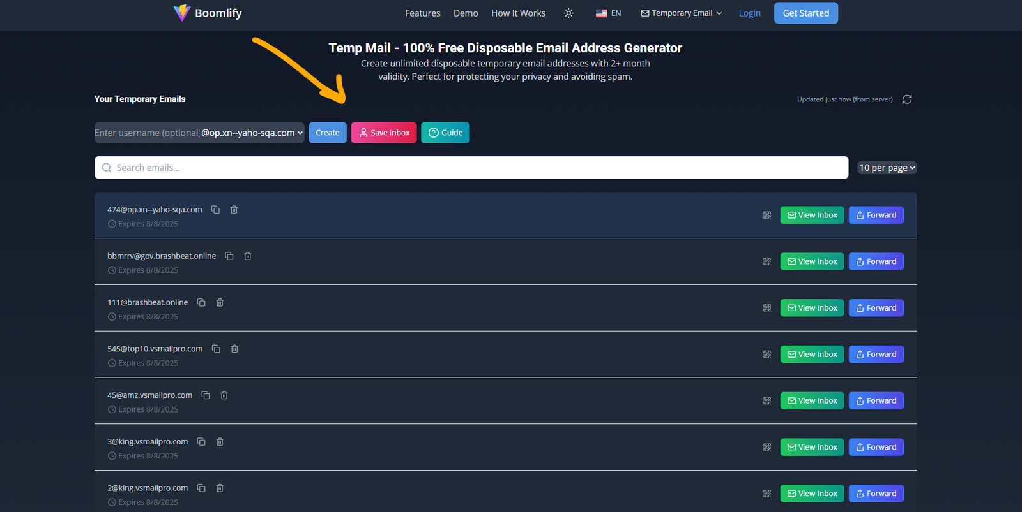
Task: Forward the bbmrrv@gov.brashbeat.online email
Action: coord(876,261)
